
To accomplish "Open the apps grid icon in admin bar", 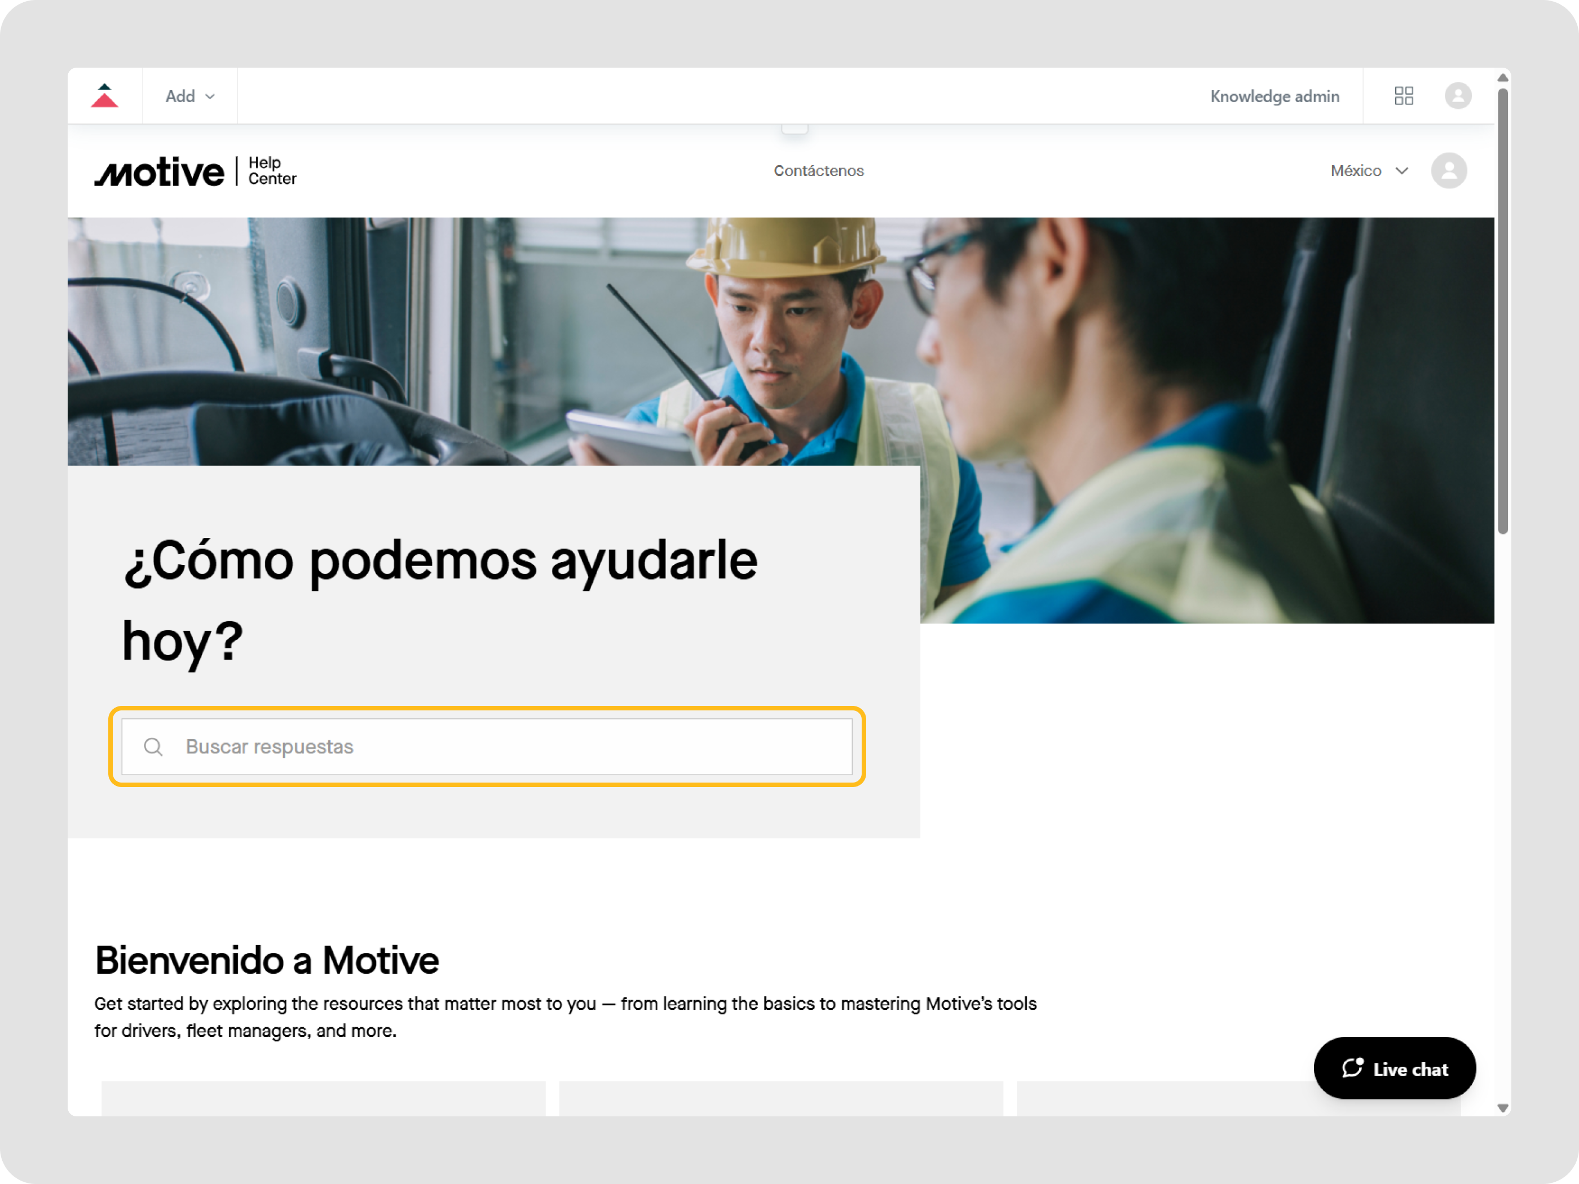I will (1404, 95).
